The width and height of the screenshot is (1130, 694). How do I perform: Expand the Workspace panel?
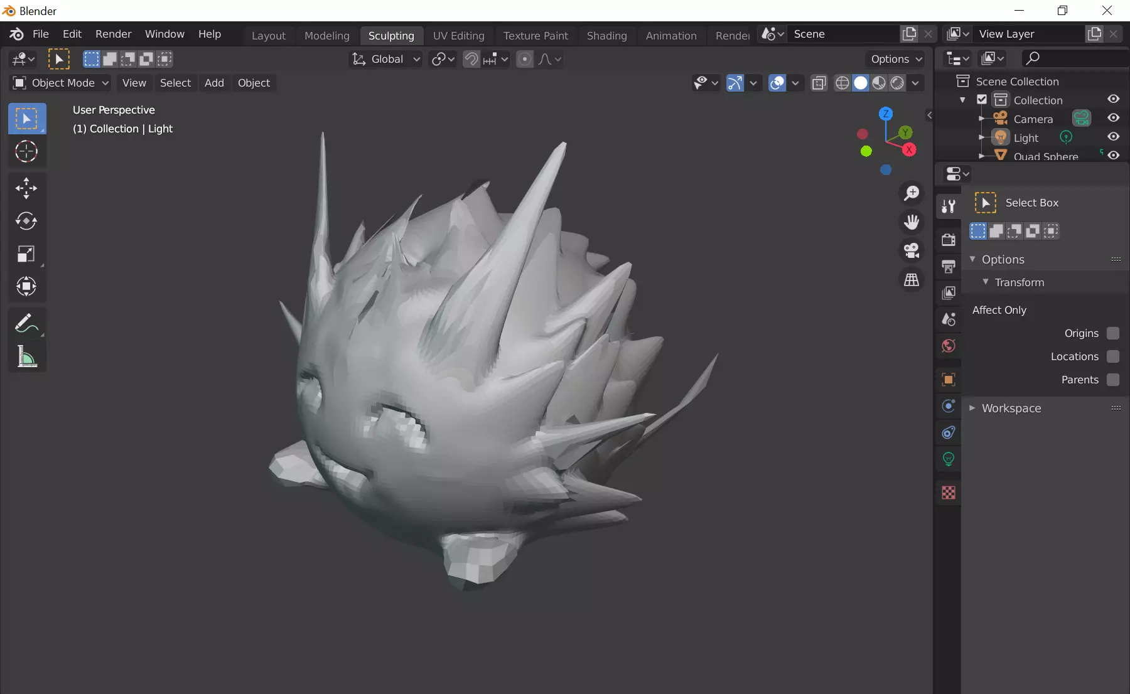(x=972, y=408)
